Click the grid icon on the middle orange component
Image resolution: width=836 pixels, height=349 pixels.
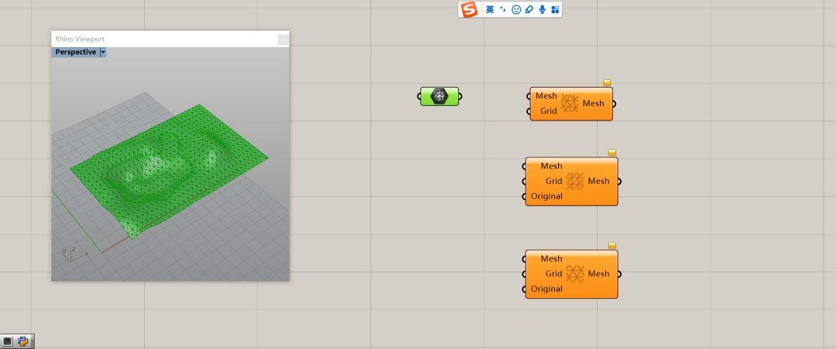574,181
